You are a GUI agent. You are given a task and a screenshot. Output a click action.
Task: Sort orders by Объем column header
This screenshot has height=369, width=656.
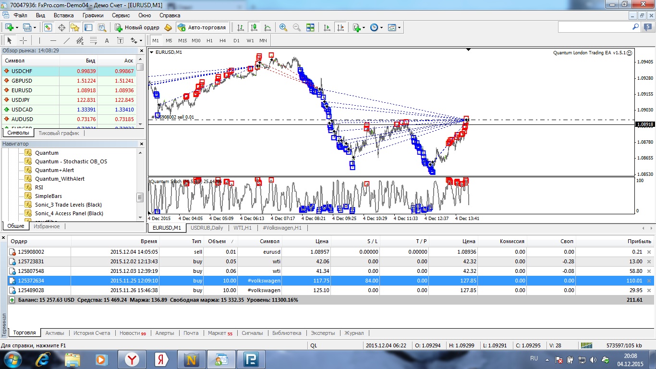pos(220,241)
